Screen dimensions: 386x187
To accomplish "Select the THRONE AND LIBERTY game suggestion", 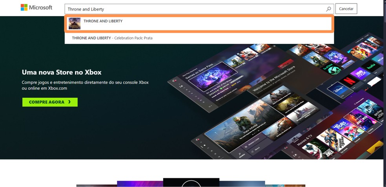I will pyautogui.click(x=199, y=23).
